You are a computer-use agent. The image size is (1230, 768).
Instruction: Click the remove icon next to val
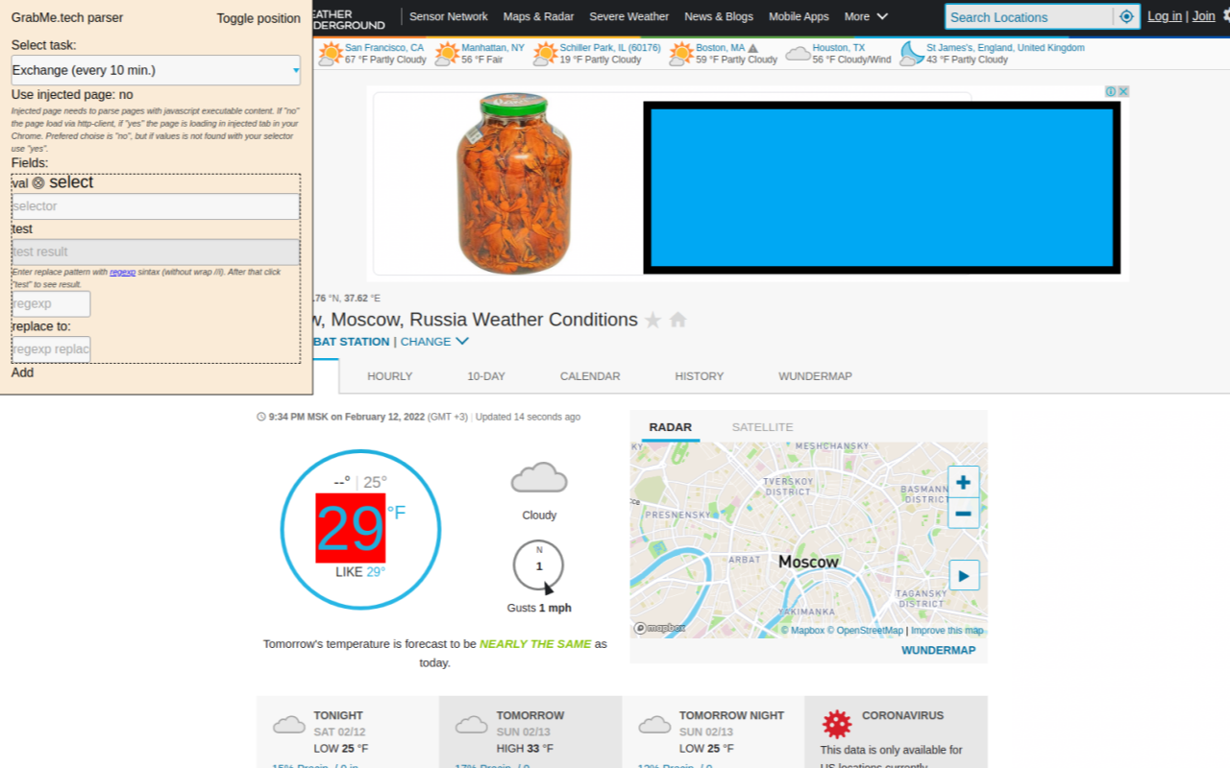pyautogui.click(x=38, y=182)
